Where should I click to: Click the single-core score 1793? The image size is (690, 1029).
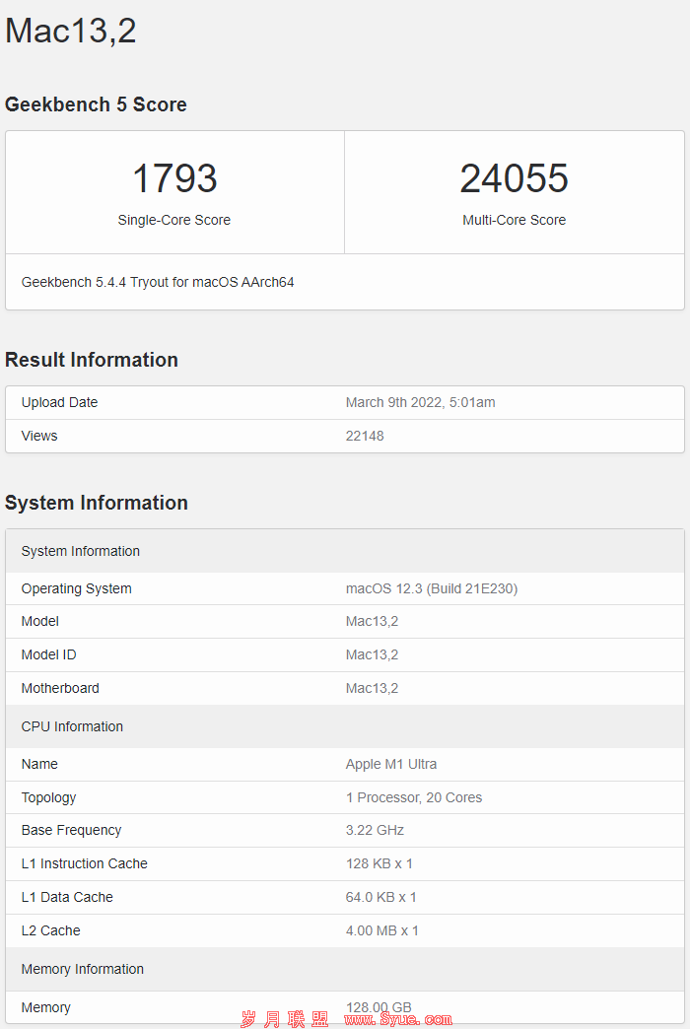coord(174,177)
